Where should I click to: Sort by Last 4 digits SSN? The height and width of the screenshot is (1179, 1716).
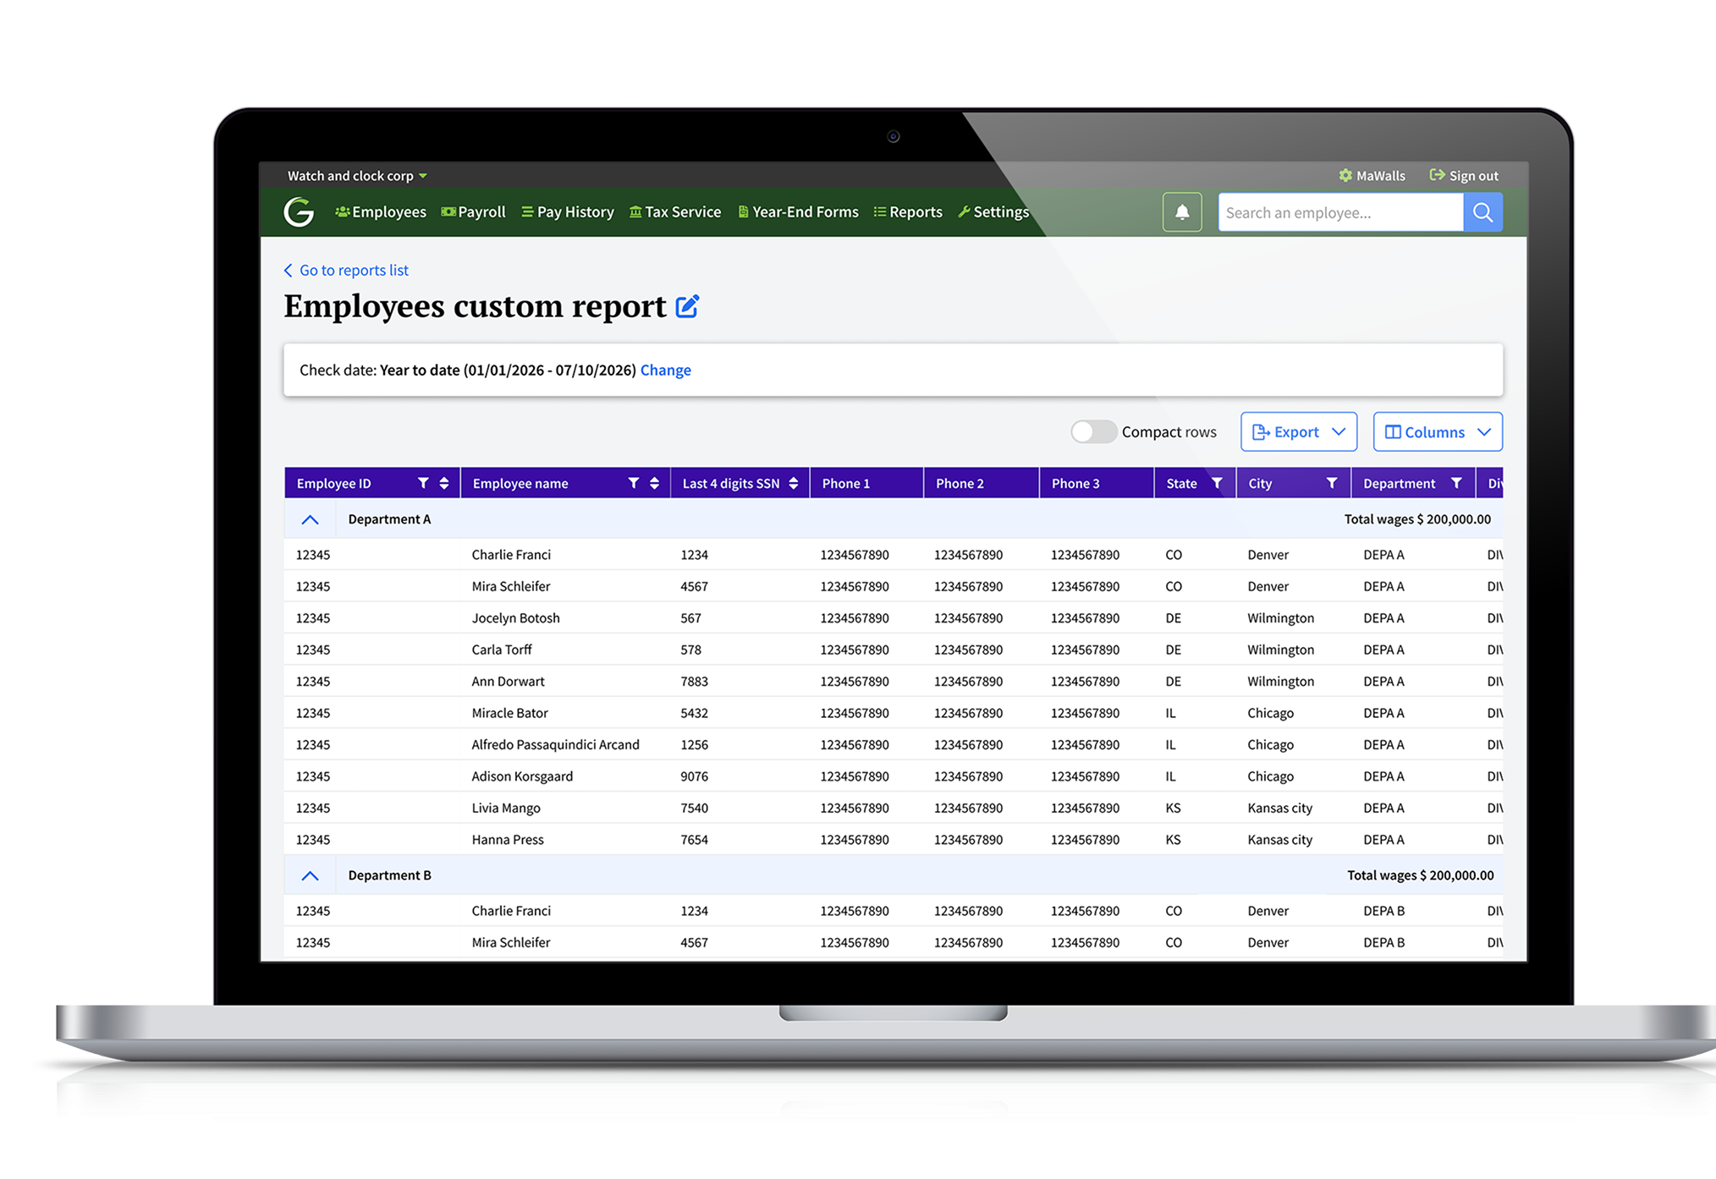pos(793,483)
